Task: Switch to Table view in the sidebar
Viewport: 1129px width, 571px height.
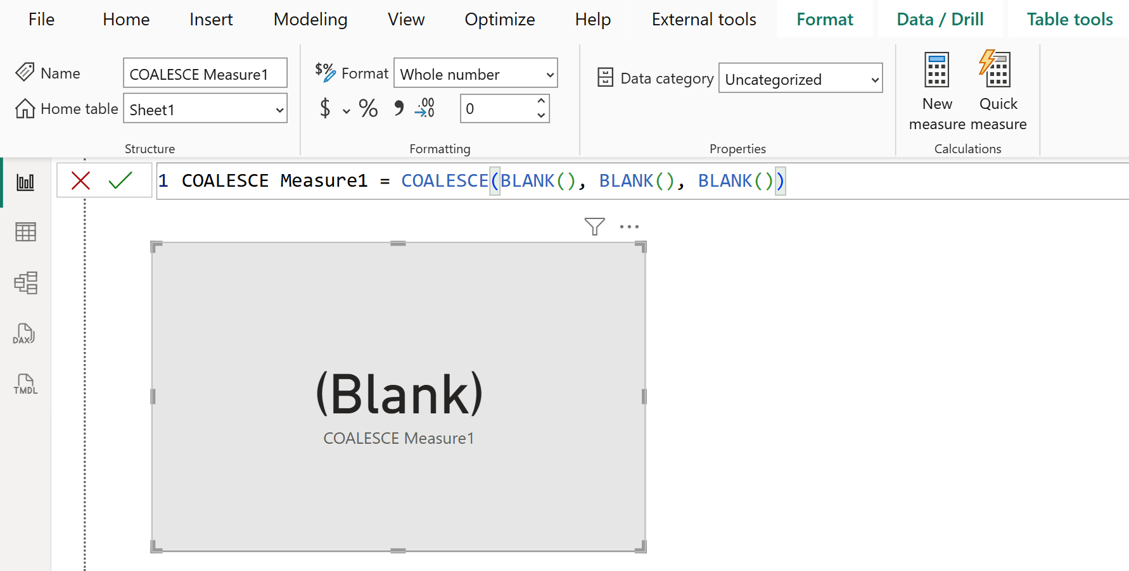Action: coord(25,232)
